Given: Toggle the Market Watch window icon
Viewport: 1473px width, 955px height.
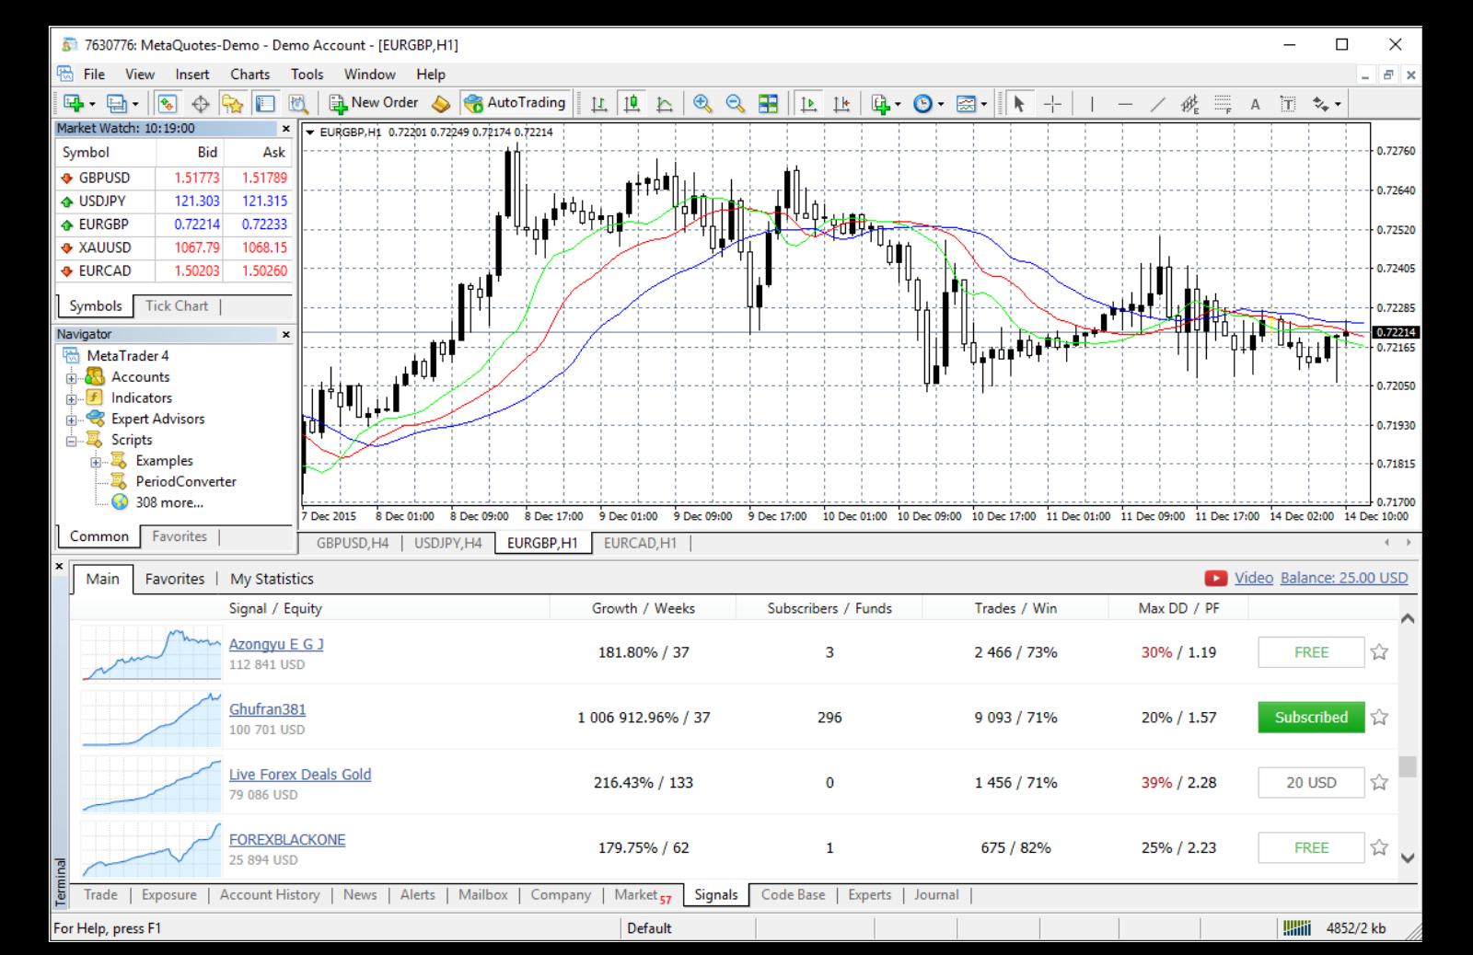Looking at the screenshot, I should click(x=167, y=104).
